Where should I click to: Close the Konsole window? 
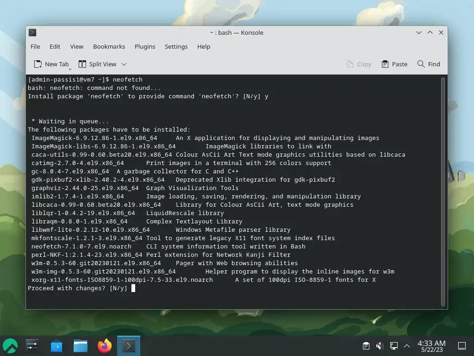[441, 32]
